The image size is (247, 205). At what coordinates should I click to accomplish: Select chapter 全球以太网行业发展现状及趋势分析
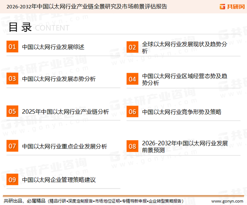(x=184, y=47)
